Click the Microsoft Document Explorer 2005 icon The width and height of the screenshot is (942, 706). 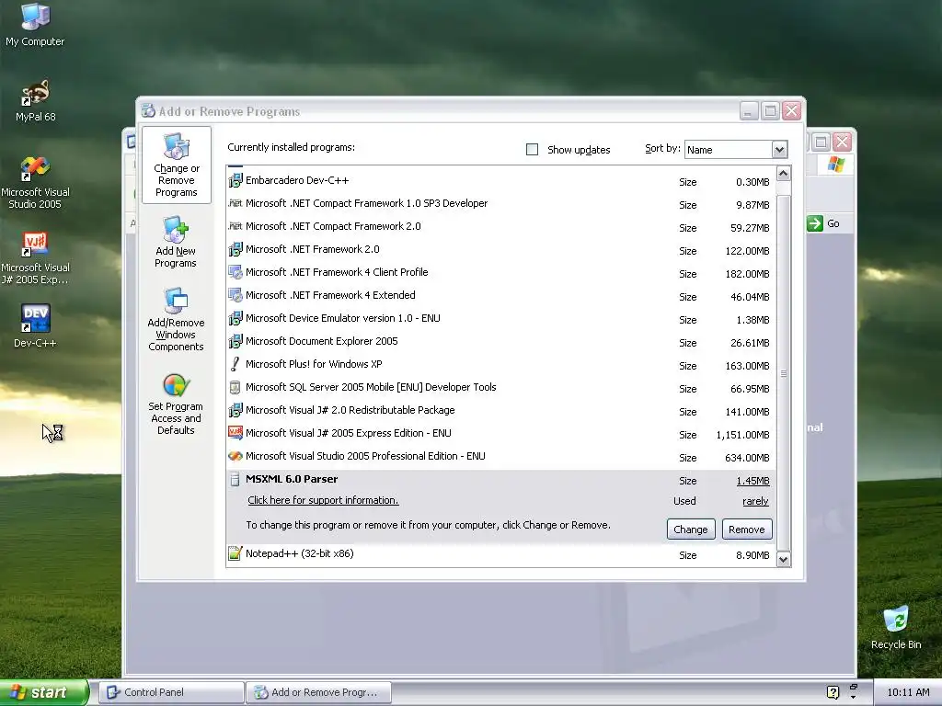pyautogui.click(x=235, y=341)
